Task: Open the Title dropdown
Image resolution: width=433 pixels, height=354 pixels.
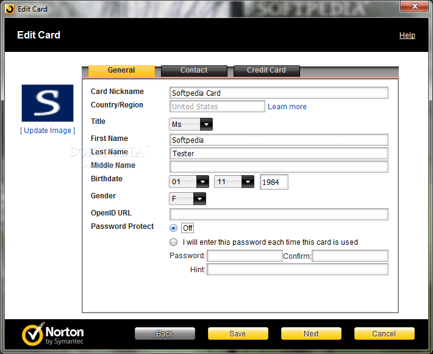Action: pos(191,125)
